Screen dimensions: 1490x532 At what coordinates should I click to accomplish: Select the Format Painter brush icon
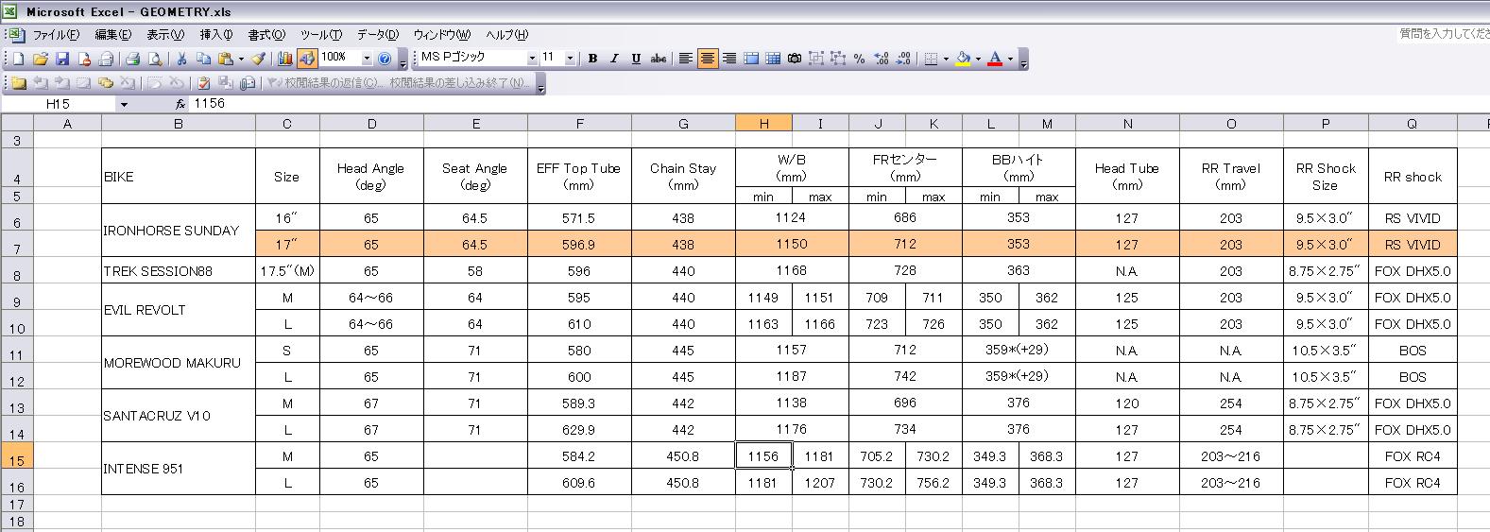[258, 59]
